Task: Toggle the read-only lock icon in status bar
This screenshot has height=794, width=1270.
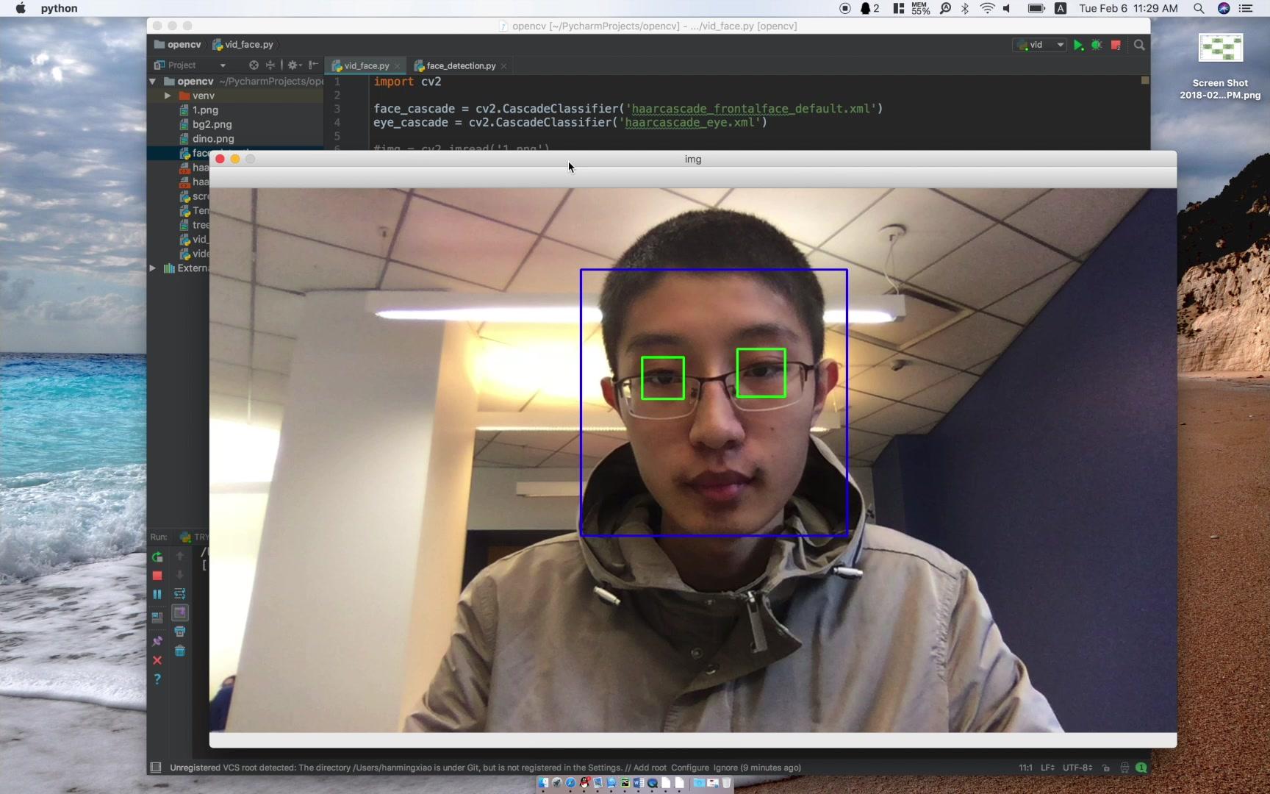Action: point(1106,768)
